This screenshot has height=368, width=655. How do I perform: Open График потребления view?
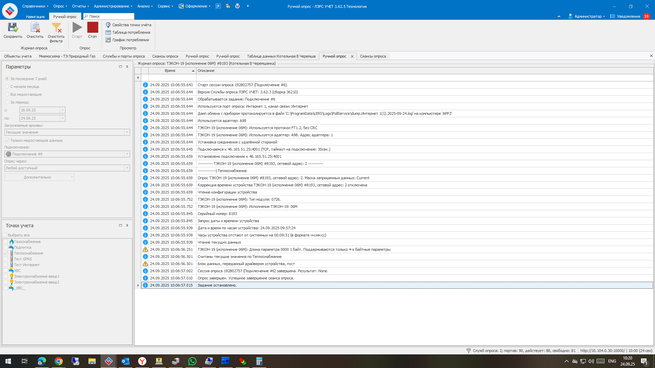tap(127, 40)
